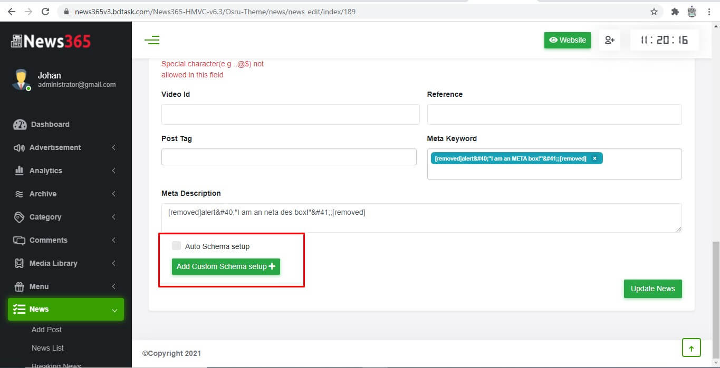The width and height of the screenshot is (720, 368).
Task: Click into the Video Id input field
Action: [x=290, y=114]
